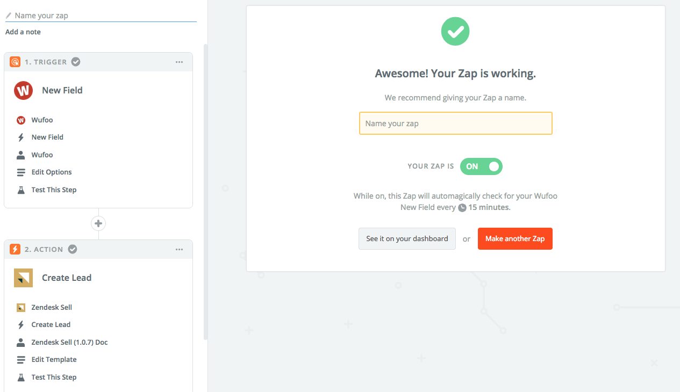Click the Make another Zap button

515,239
